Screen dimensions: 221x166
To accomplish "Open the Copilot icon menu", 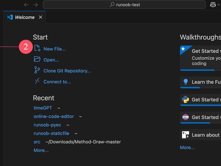I will coord(213,5).
